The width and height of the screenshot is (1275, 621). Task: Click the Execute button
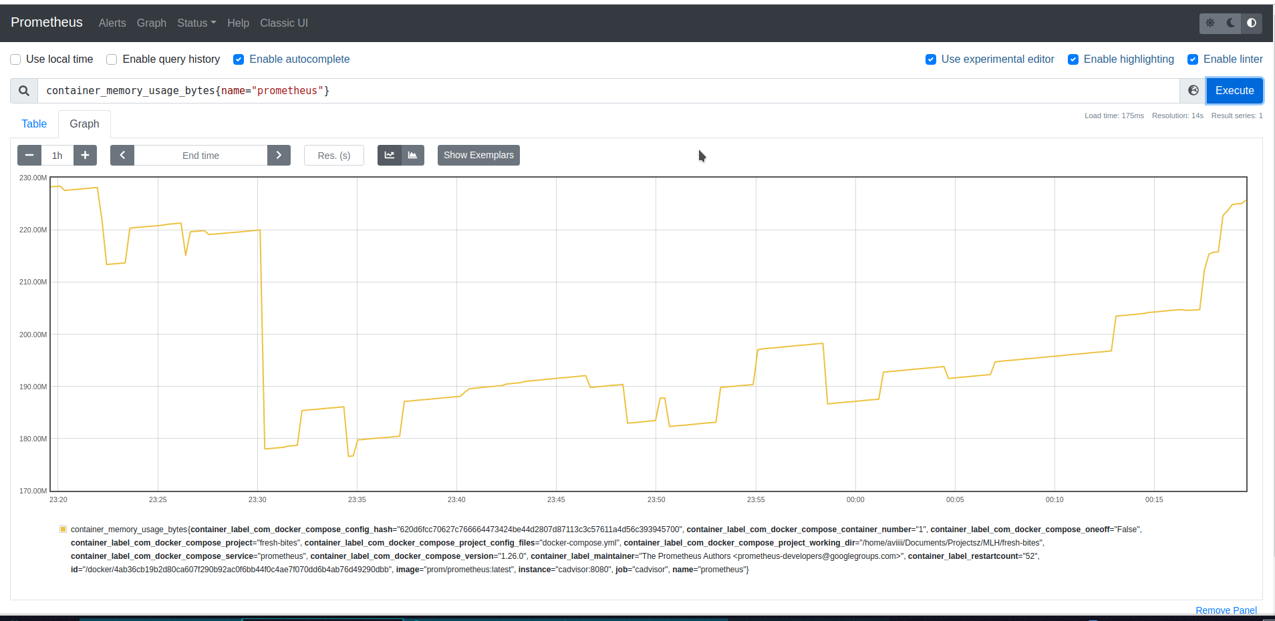point(1234,91)
